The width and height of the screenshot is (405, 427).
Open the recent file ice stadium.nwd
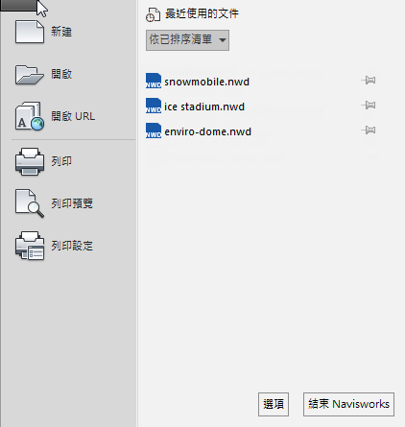[x=204, y=107]
